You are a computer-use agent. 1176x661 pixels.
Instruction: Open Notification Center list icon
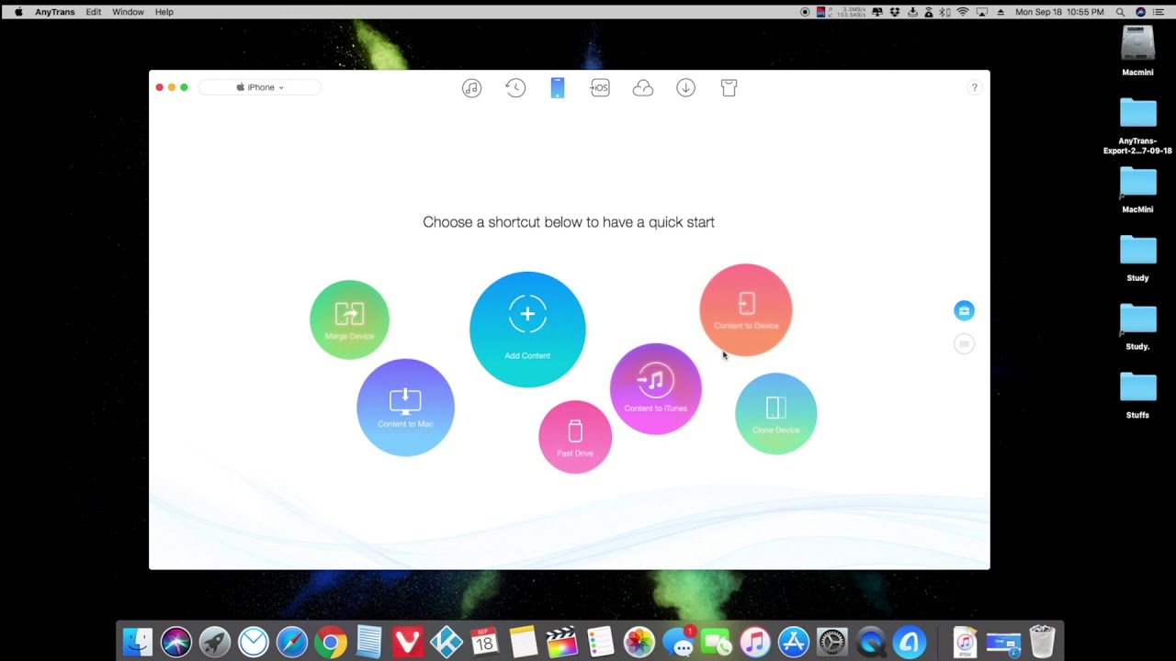pos(1159,12)
